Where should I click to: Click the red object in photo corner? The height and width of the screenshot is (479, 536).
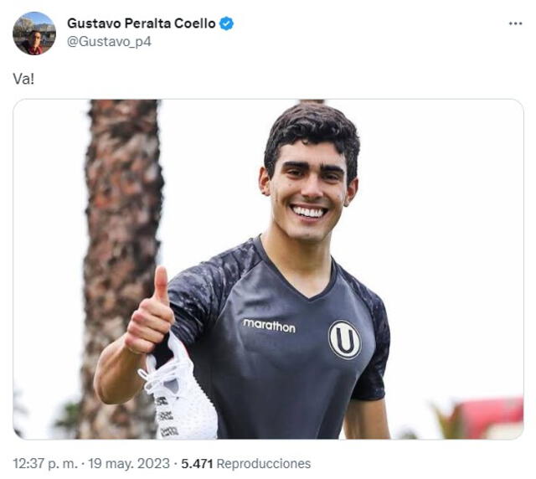point(491,418)
